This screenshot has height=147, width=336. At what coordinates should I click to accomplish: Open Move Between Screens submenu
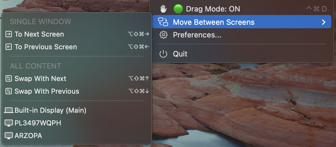(214, 22)
